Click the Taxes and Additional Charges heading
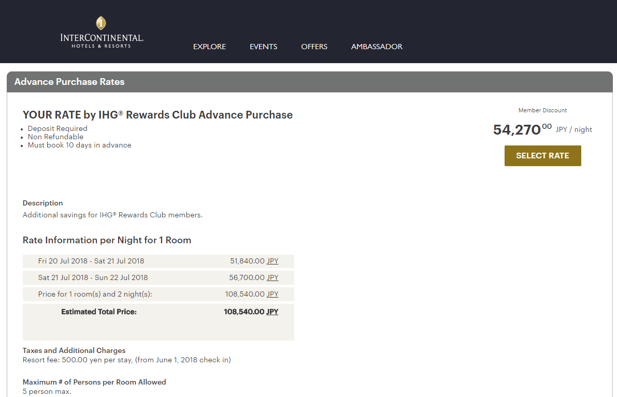This screenshot has width=617, height=397. coord(74,350)
